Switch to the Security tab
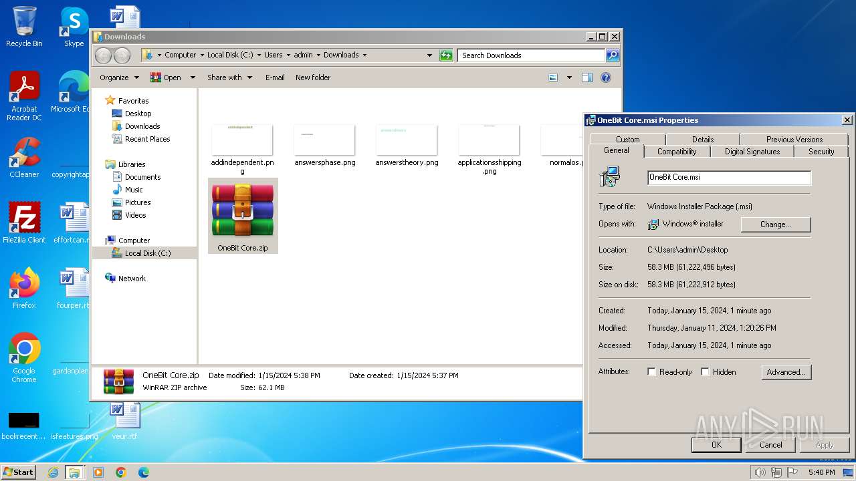This screenshot has height=481, width=856. pyautogui.click(x=821, y=152)
